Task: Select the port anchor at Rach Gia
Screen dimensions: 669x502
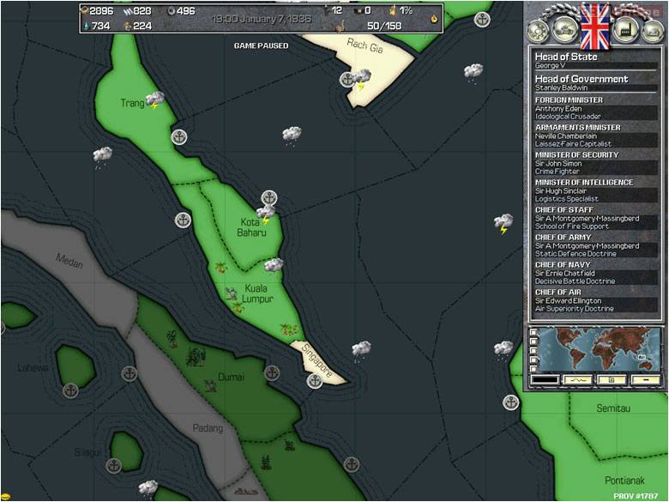Action: 347,80
